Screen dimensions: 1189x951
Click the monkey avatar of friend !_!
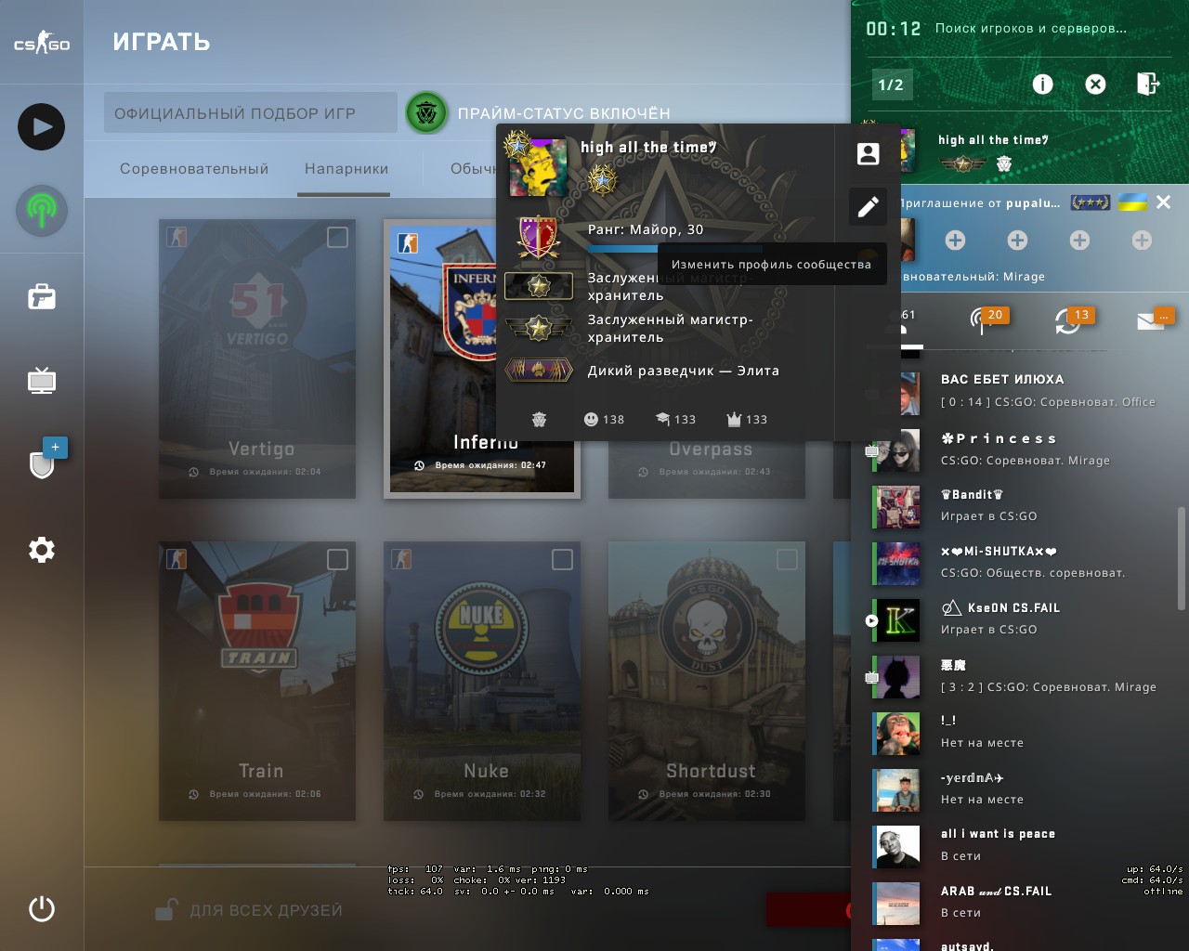pyautogui.click(x=896, y=734)
